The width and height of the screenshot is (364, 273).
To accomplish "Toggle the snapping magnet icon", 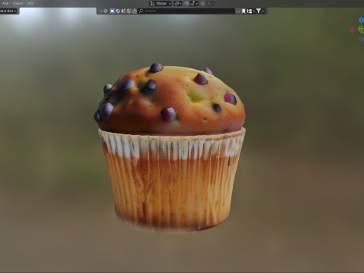I will (187, 4).
